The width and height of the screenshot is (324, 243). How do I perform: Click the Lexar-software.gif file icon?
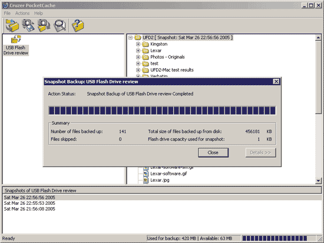(x=146, y=174)
